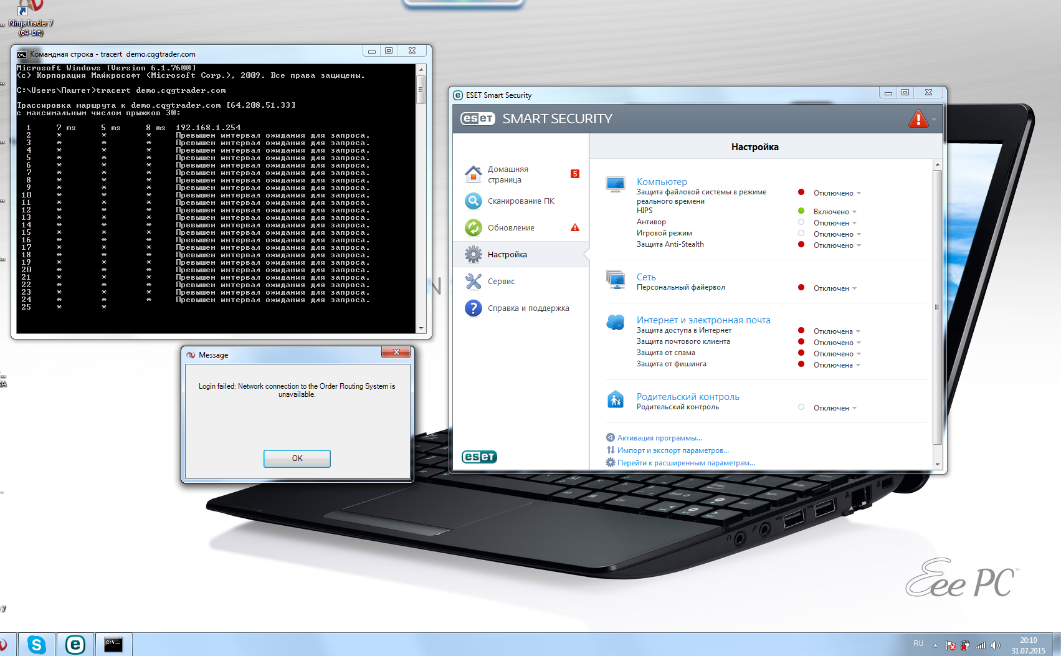This screenshot has height=656, width=1061.
Task: Click the ESET Smart Security title bar icon
Action: (x=458, y=95)
